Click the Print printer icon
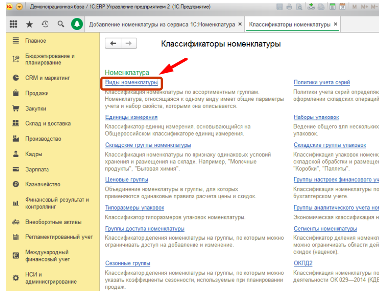Screen dimensions: 388x292 coord(289,7)
